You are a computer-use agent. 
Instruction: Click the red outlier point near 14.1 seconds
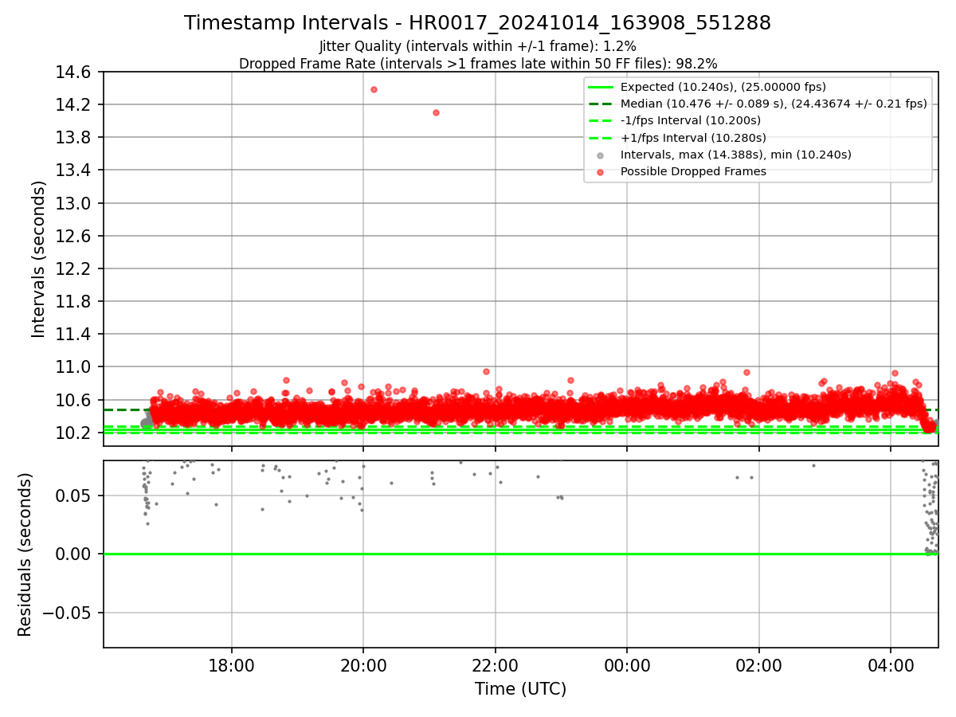click(436, 112)
